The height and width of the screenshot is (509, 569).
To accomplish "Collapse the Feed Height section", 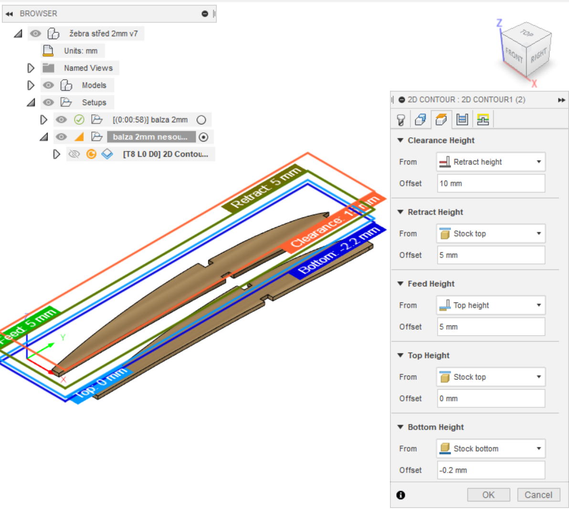I will tap(400, 283).
